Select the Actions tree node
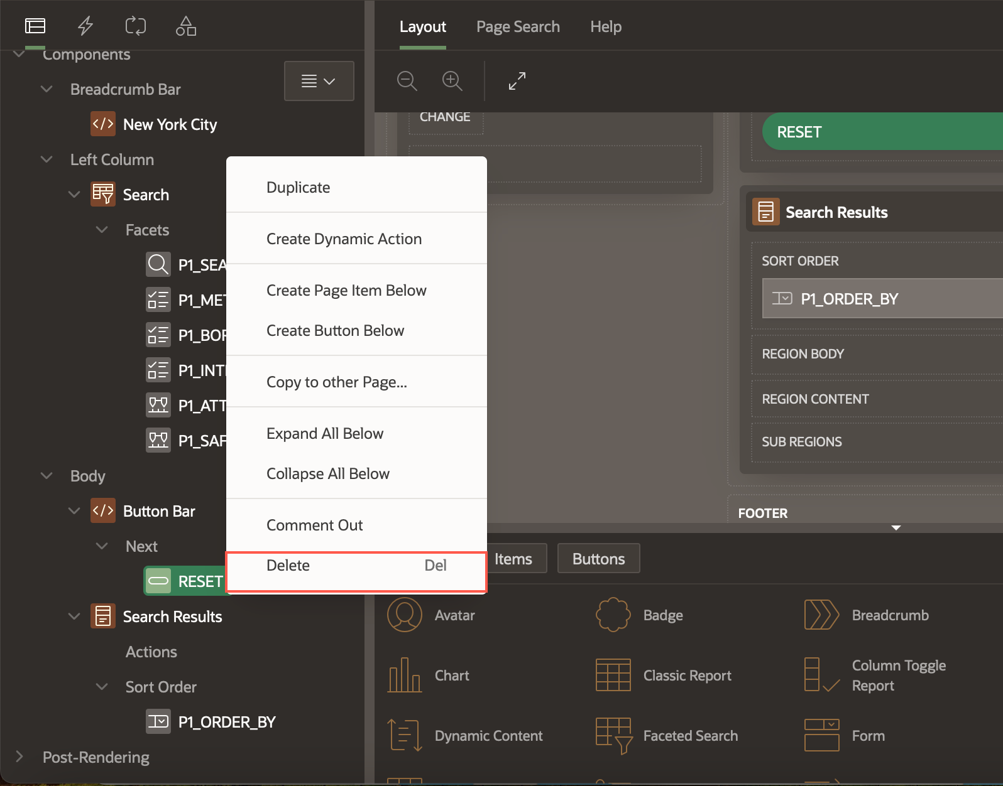The image size is (1003, 786). tap(151, 652)
